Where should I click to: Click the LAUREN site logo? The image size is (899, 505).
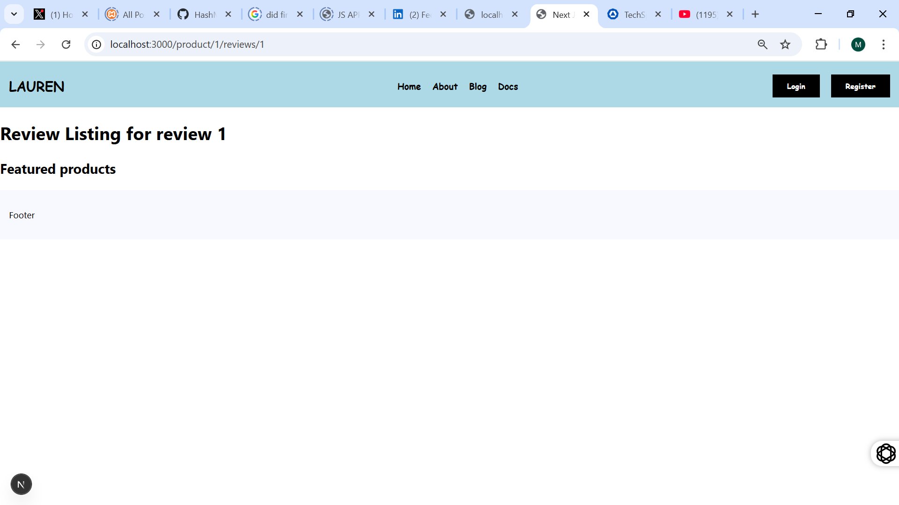[37, 87]
